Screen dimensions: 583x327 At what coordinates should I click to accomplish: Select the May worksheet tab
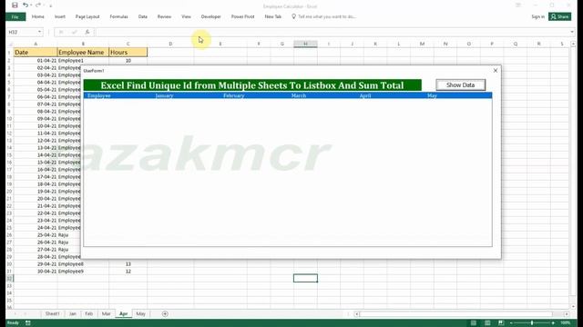pos(140,313)
